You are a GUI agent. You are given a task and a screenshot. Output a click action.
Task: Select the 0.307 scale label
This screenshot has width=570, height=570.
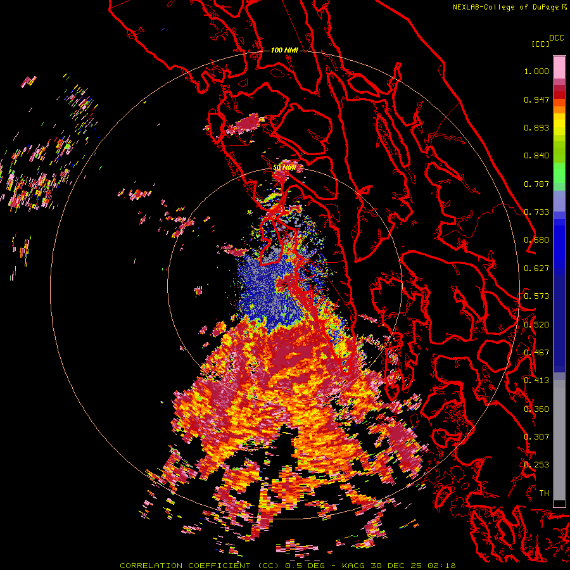(x=536, y=436)
